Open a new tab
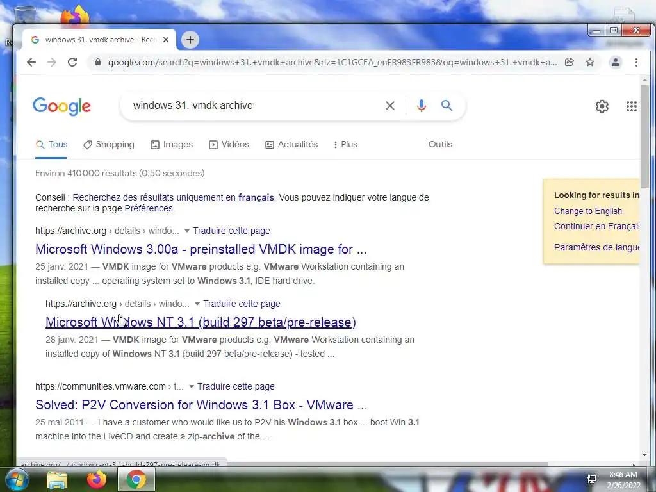656x492 pixels. click(x=190, y=40)
